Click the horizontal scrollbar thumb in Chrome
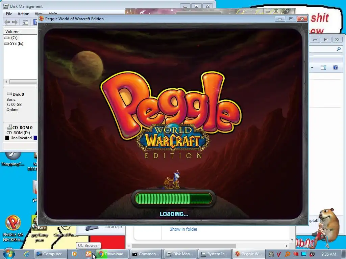346x259 pixels. coord(183,246)
